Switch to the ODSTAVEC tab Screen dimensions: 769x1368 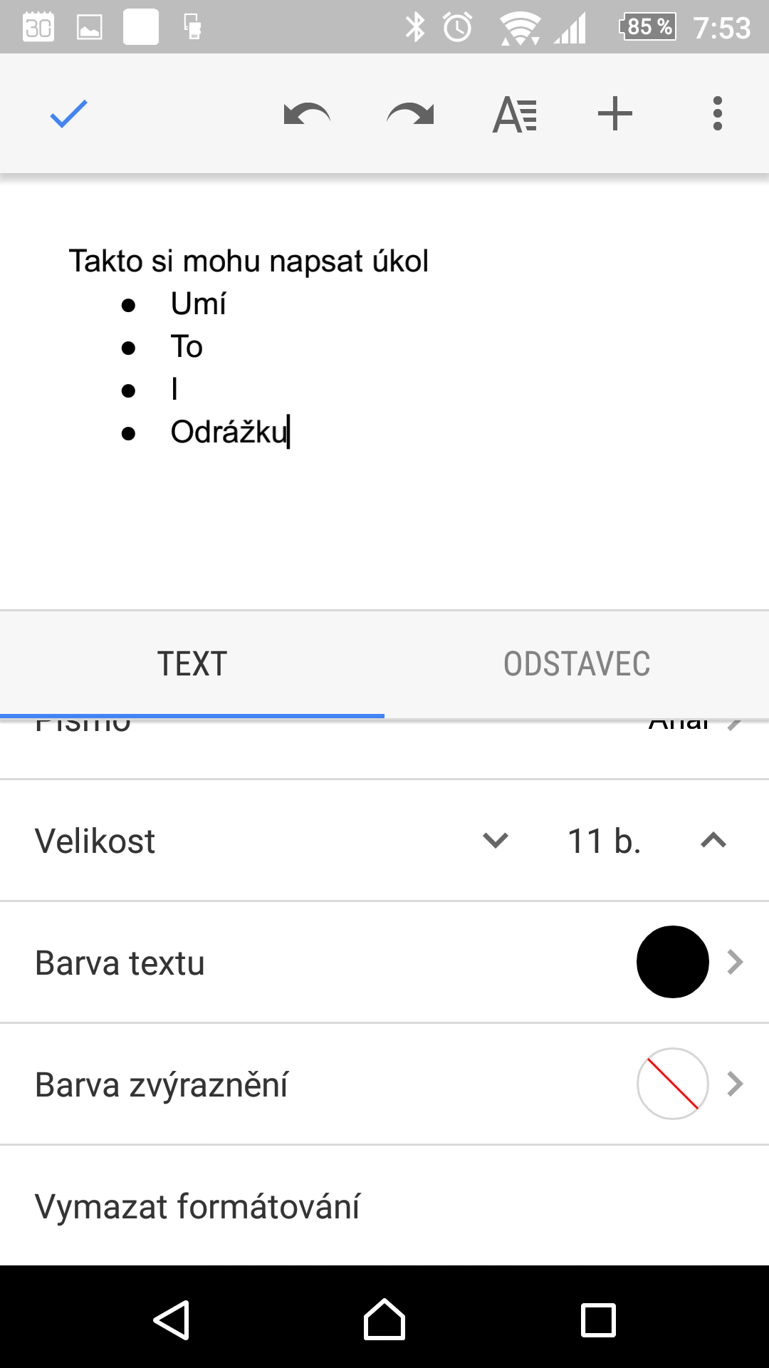pyautogui.click(x=577, y=664)
